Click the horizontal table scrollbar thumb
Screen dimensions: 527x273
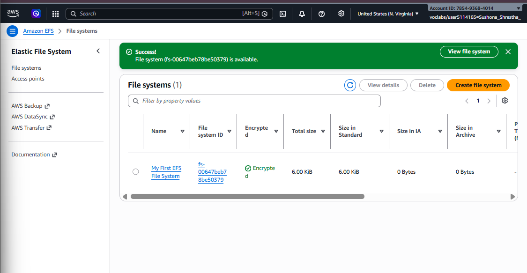[247, 197]
